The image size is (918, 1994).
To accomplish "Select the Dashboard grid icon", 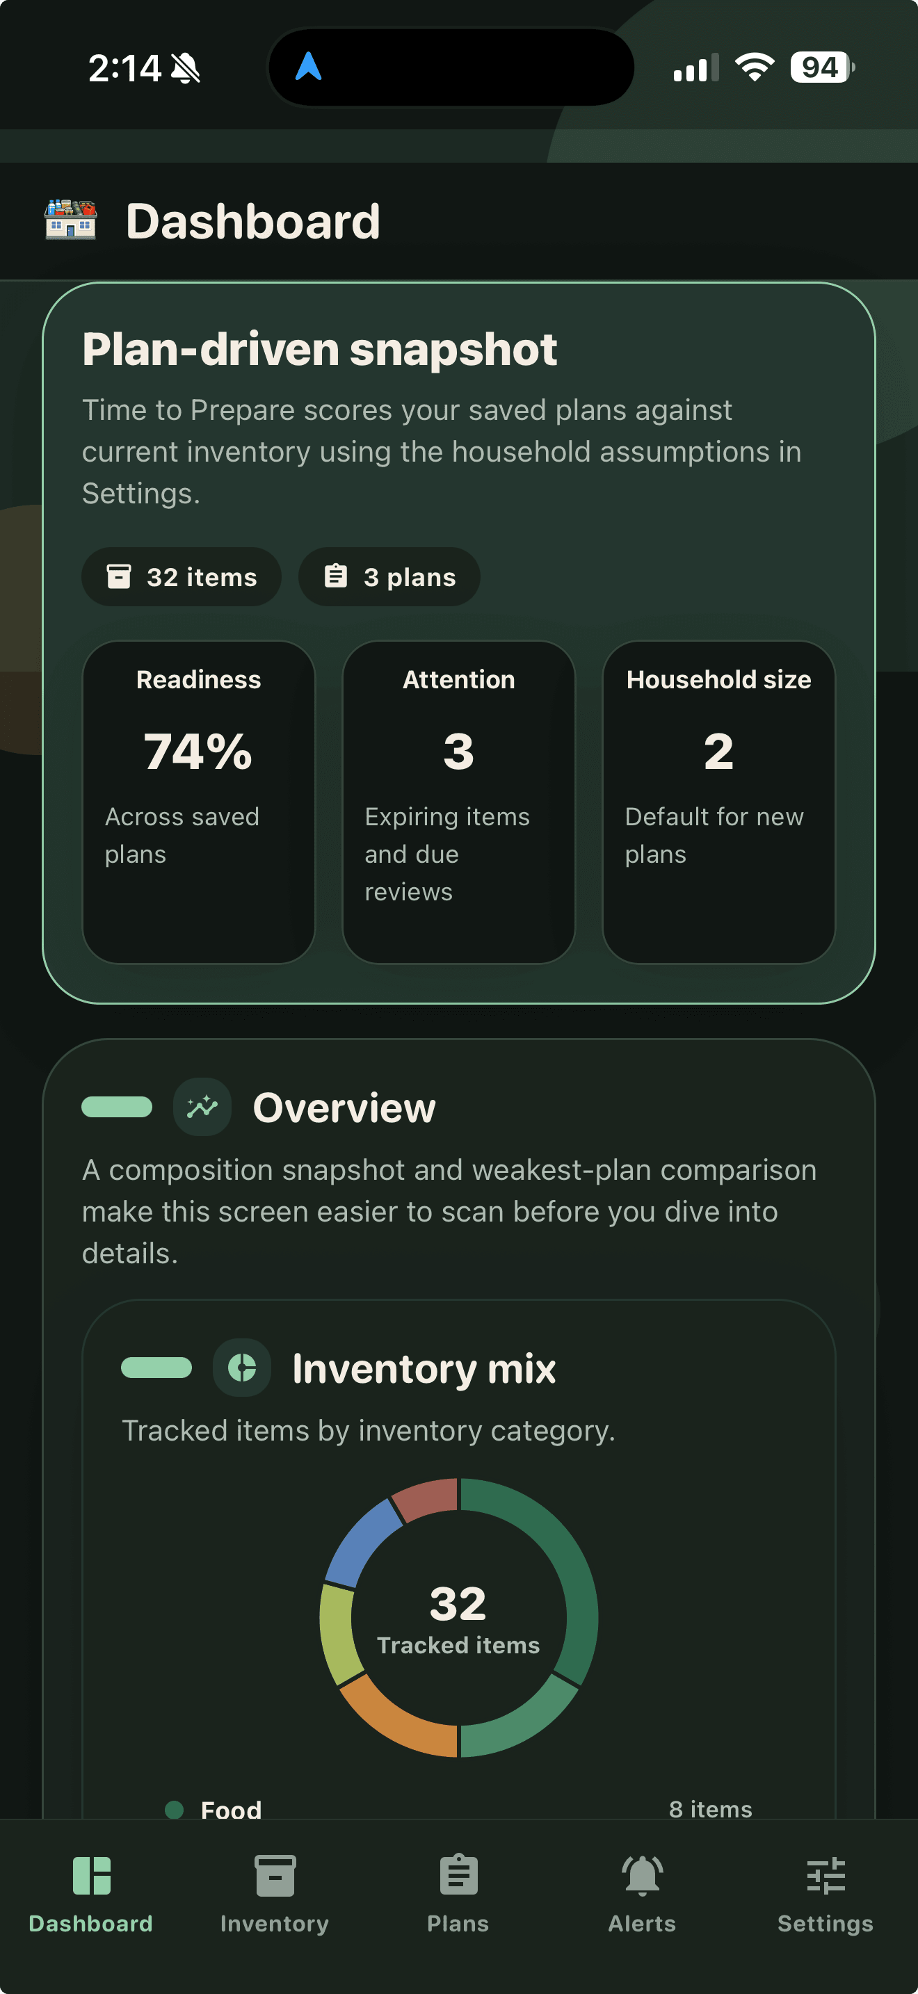I will [x=91, y=1881].
